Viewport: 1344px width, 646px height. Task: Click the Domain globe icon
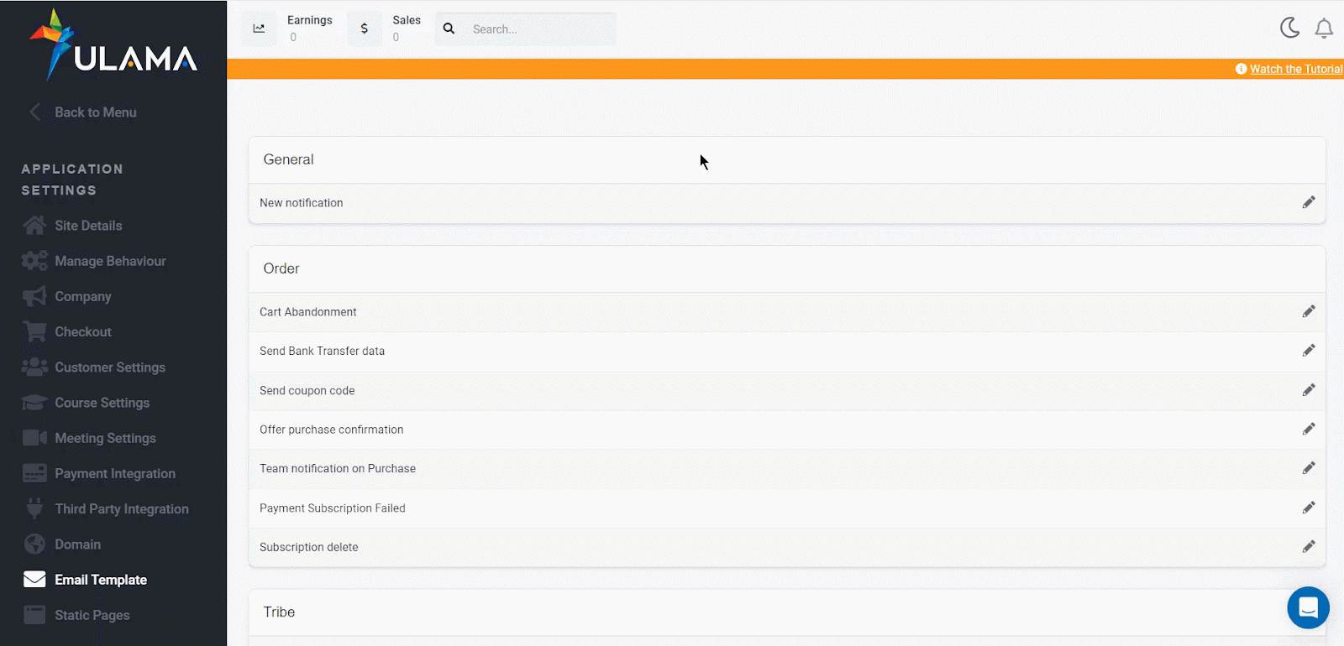(34, 544)
